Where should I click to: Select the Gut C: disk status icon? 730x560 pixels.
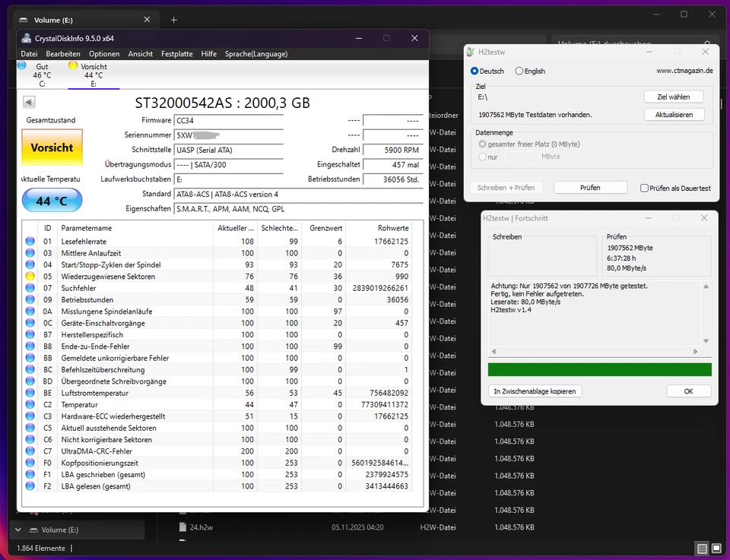22,66
